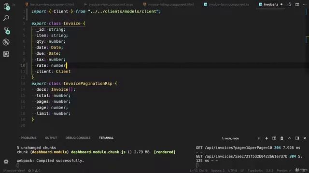Viewport: 309px width, 173px height.
Task: Click line number 10 in the gutter
Action: (x=23, y=65)
